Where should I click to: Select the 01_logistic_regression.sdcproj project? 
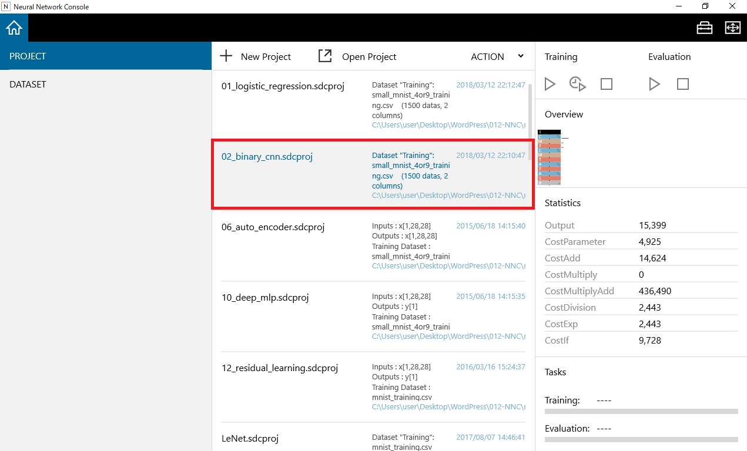click(283, 86)
